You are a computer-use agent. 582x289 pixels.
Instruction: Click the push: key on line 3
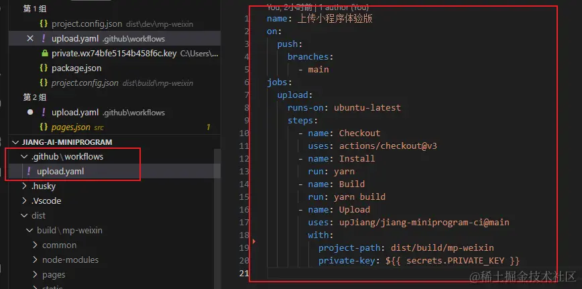(x=290, y=44)
